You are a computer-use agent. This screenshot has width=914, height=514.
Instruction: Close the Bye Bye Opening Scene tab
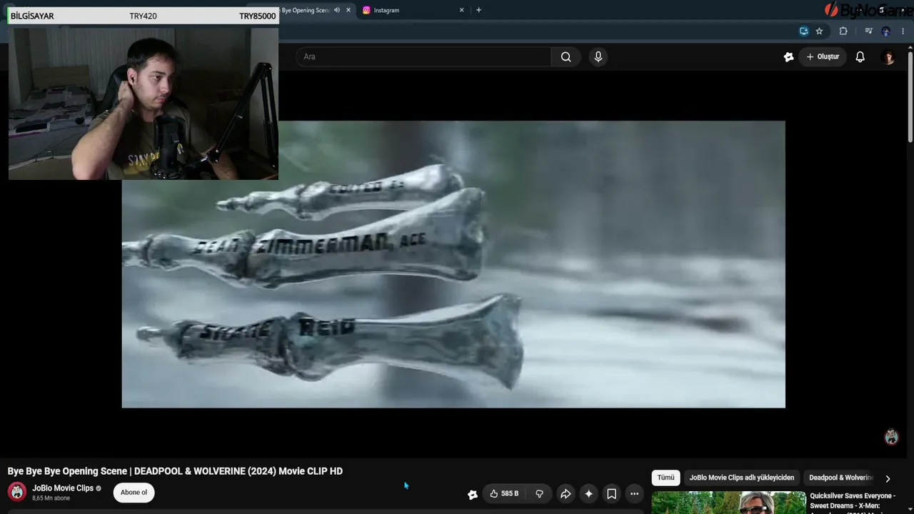[x=348, y=10]
